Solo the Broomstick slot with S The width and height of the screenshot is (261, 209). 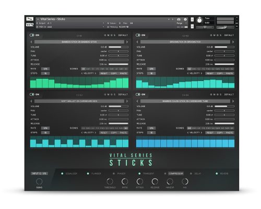tap(220, 35)
